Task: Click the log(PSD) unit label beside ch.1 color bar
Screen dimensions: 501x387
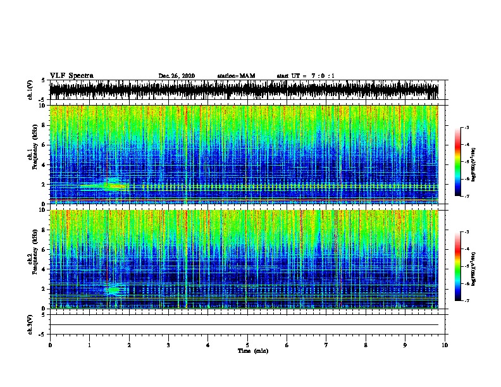Action: (x=474, y=165)
